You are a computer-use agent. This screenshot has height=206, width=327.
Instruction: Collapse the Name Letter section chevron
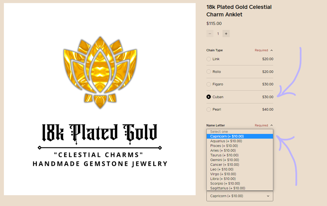coord(272,125)
